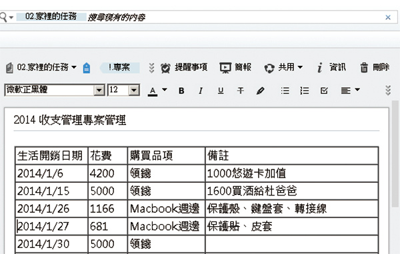Viewport: 400px width, 254px height.
Task: Click the 4200 cost cell
Action: click(x=107, y=174)
